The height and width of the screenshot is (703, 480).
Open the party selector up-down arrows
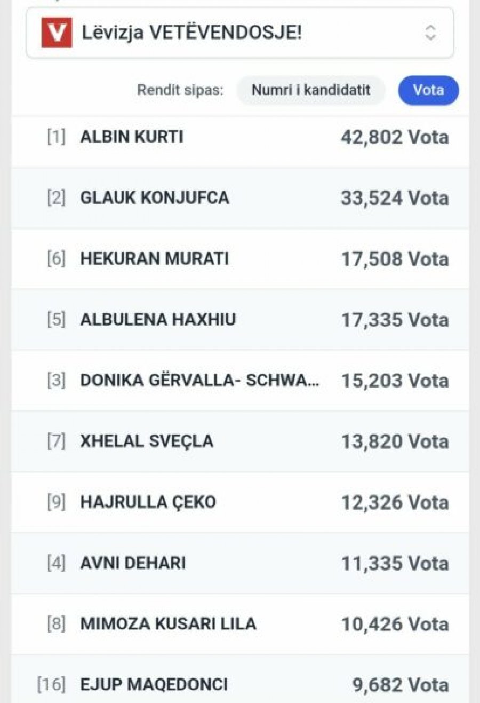click(x=430, y=33)
